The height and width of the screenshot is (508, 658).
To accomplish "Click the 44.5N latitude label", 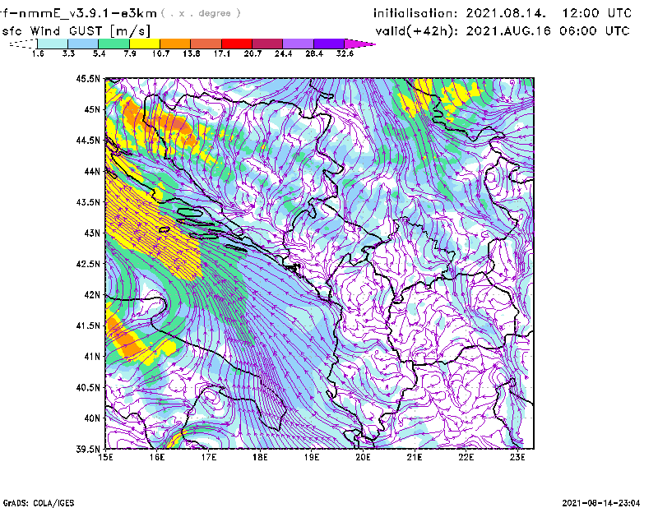I will point(88,140).
